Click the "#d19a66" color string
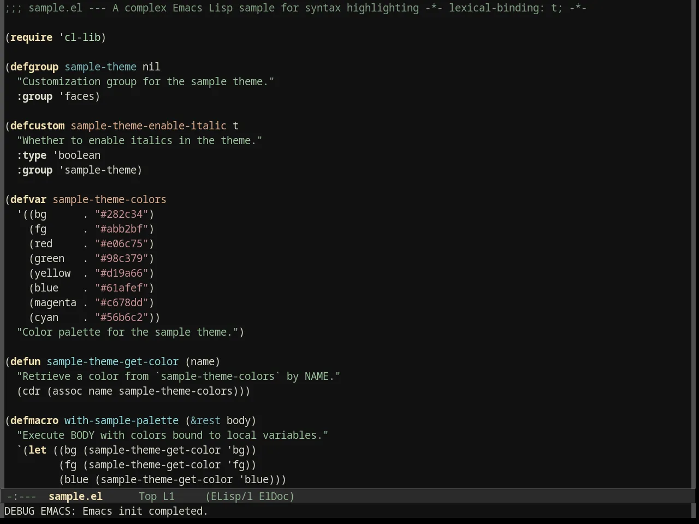The image size is (699, 524). tap(122, 273)
